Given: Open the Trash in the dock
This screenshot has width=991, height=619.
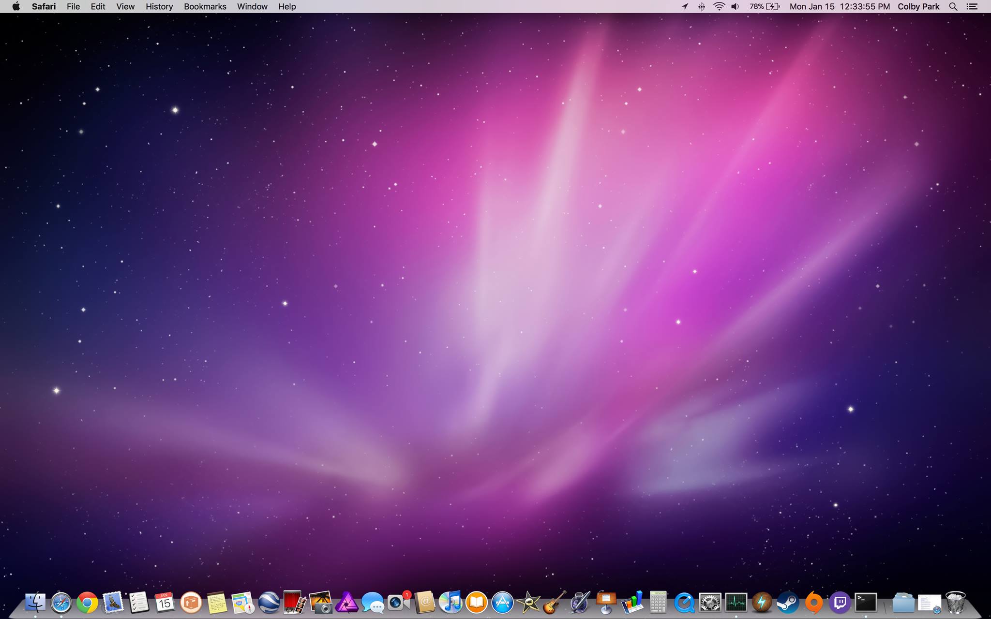Looking at the screenshot, I should (x=955, y=603).
